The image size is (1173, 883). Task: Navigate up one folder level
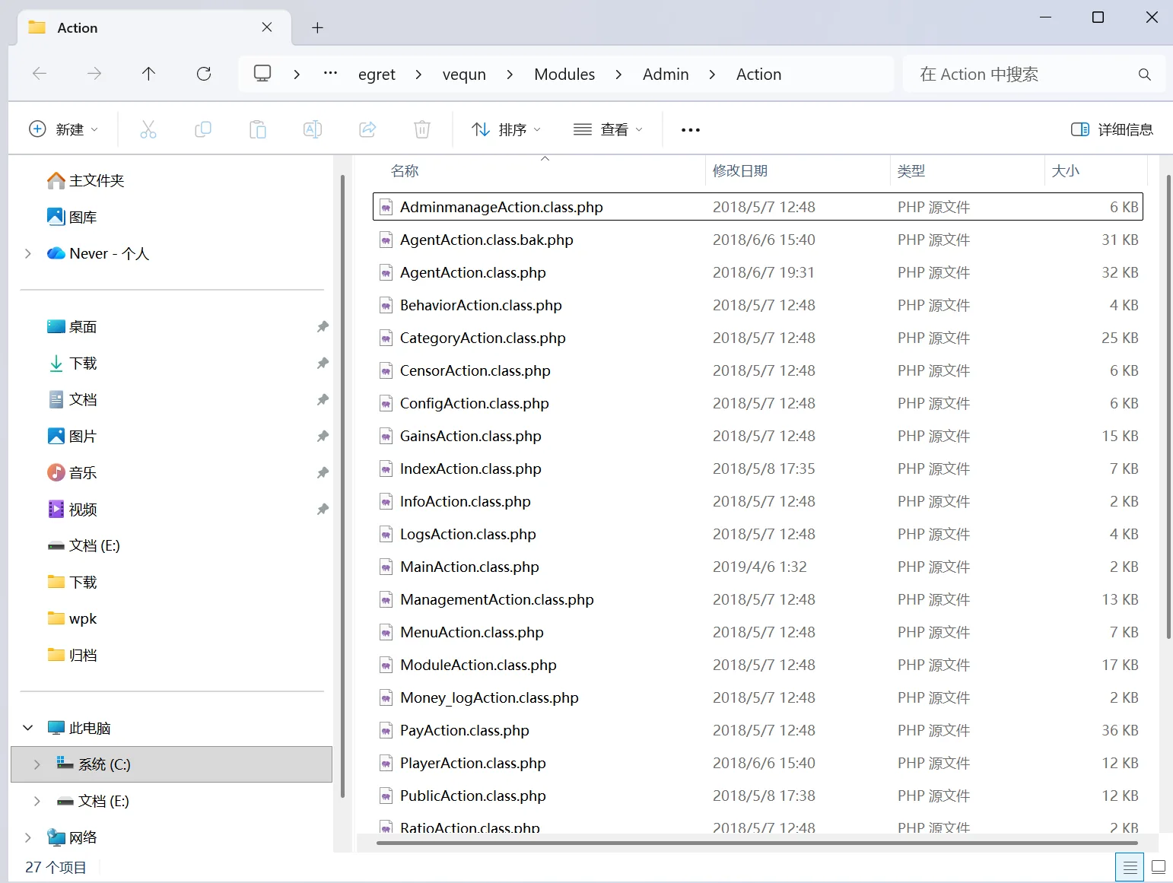tap(148, 74)
